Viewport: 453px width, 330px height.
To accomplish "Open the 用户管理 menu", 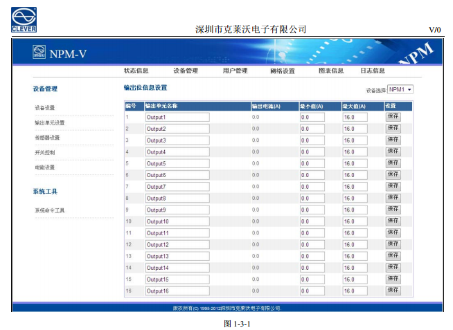I will [x=236, y=71].
